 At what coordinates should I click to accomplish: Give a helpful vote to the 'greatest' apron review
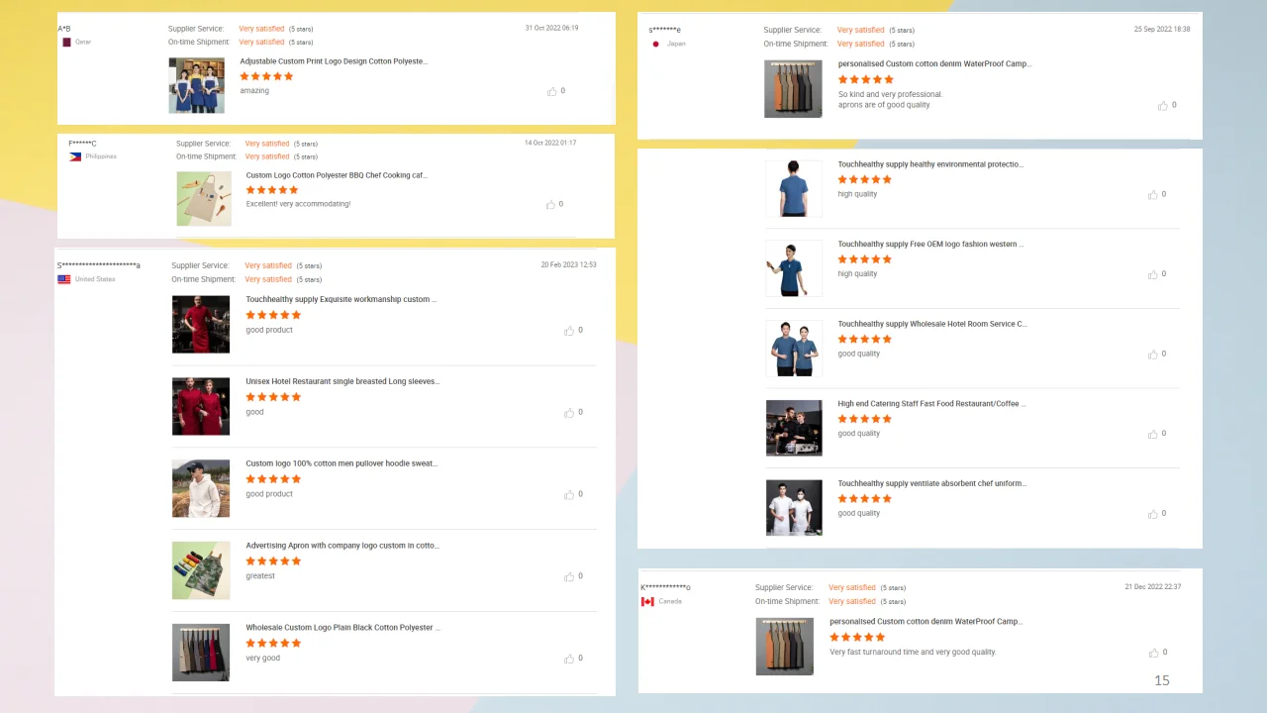(x=569, y=576)
